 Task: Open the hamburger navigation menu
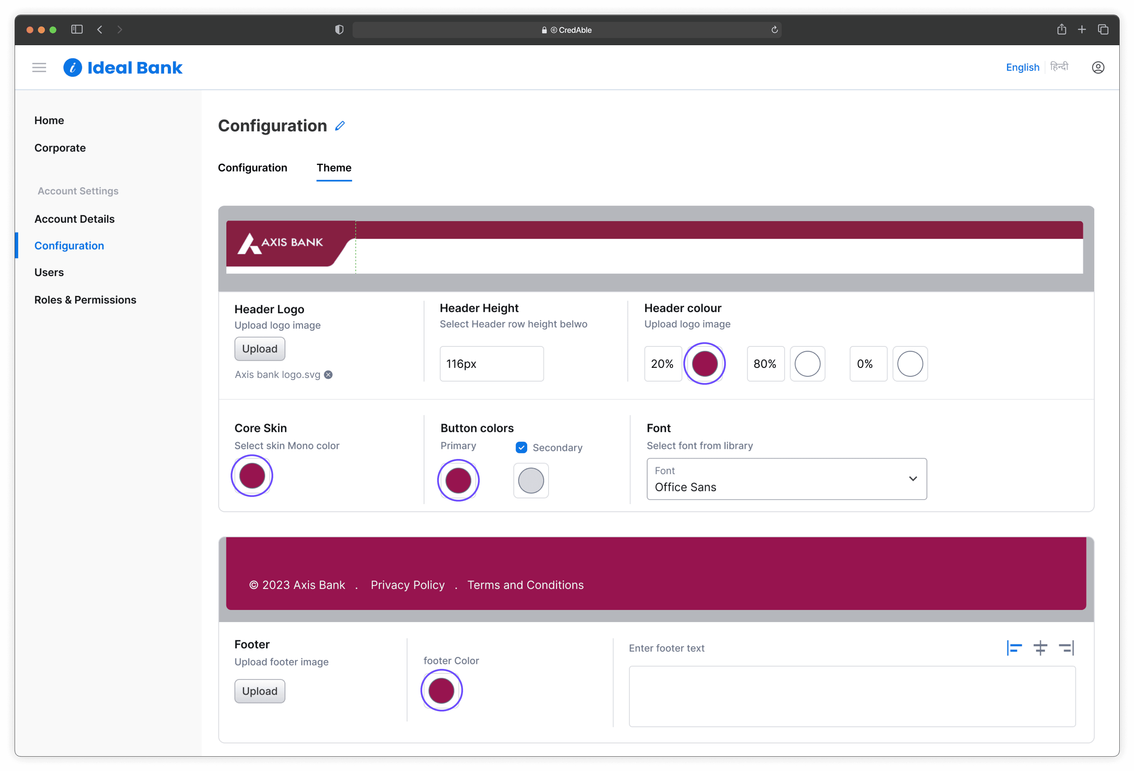pyautogui.click(x=39, y=67)
